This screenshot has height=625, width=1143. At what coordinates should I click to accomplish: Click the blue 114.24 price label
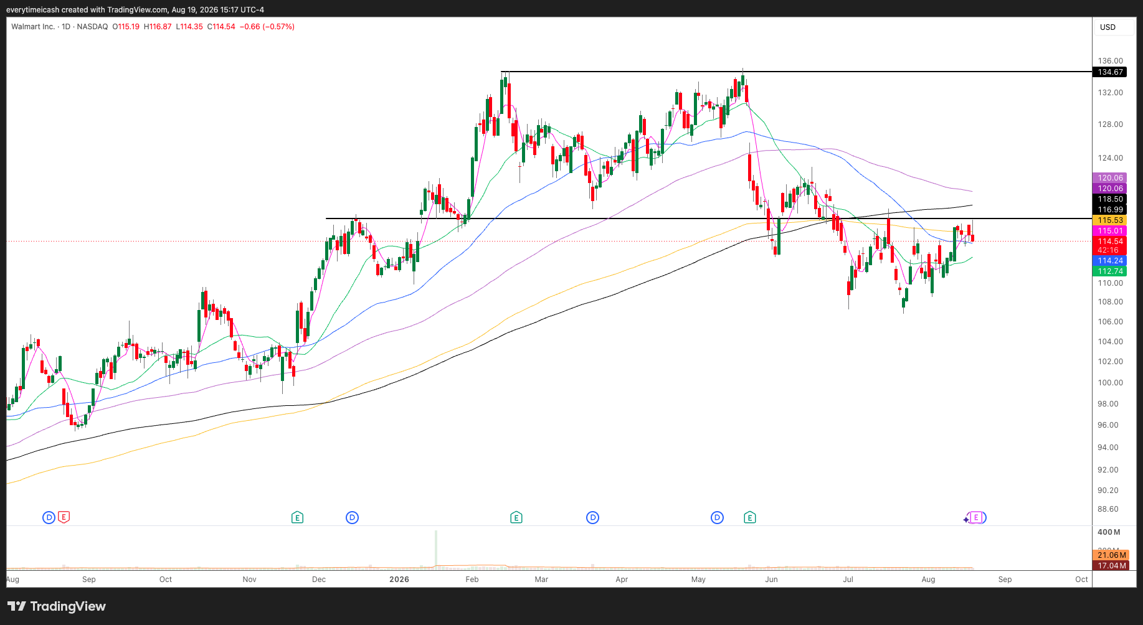coord(1111,261)
